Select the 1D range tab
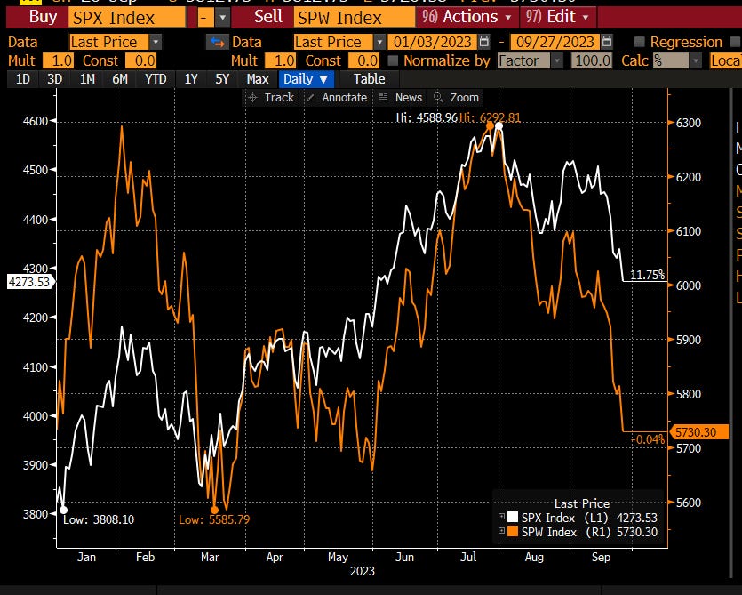Screen dimensions: 742x595 click(23, 79)
